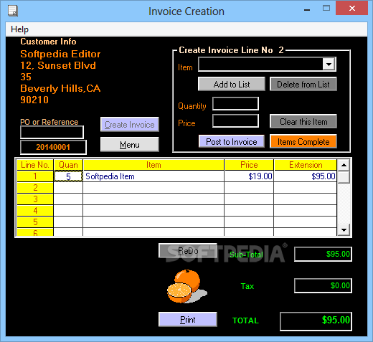Click the ReDo button

(188, 251)
